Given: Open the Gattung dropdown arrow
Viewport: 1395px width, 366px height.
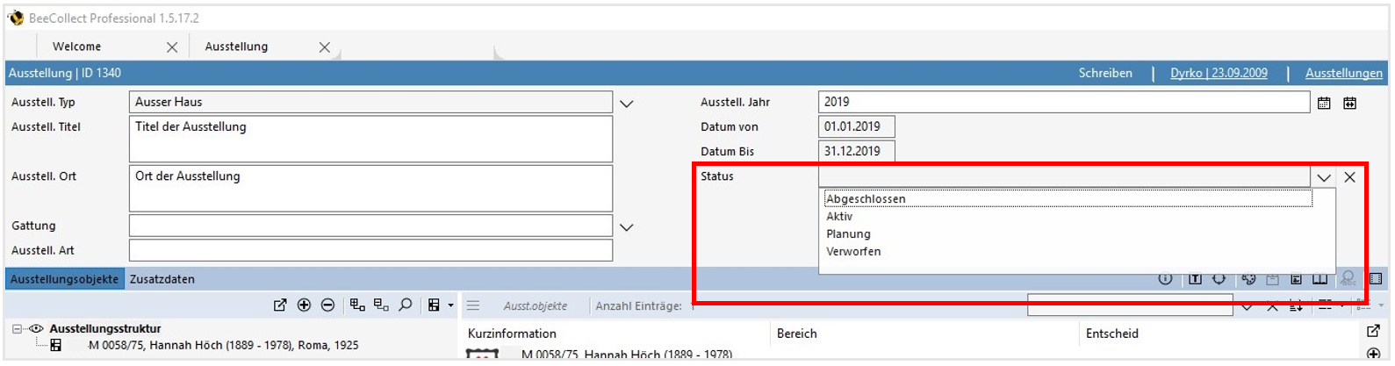Looking at the screenshot, I should (x=627, y=227).
